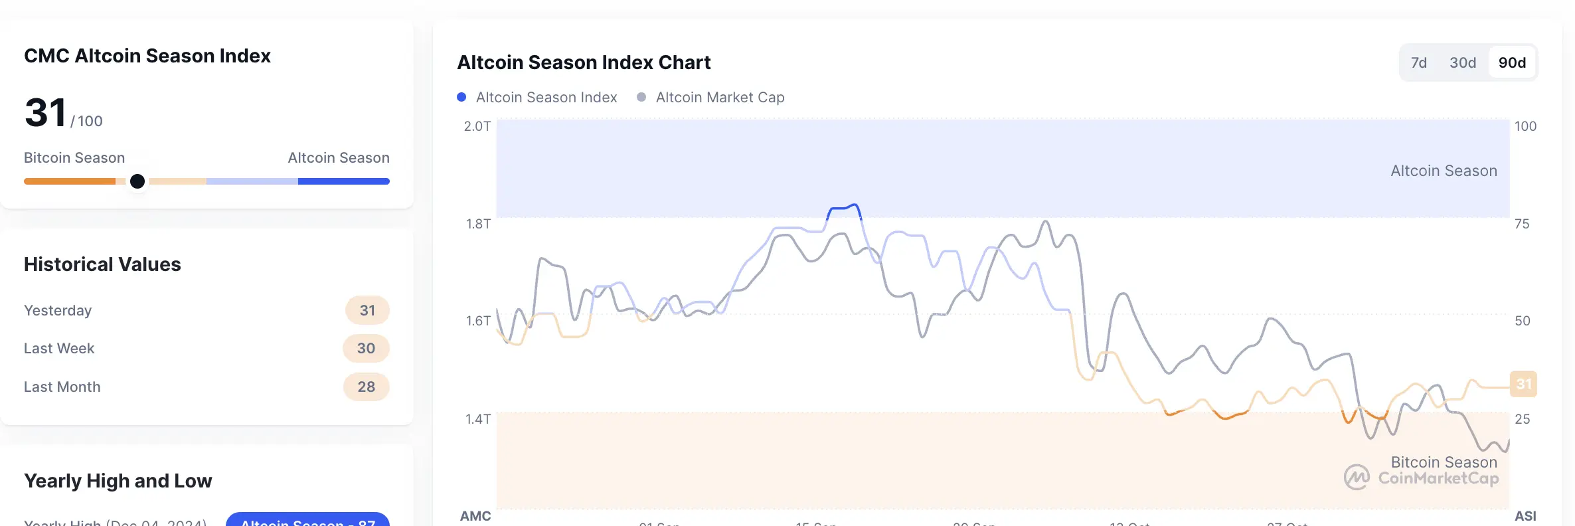This screenshot has width=1575, height=526.
Task: Click the season index slider knob
Action: point(137,181)
